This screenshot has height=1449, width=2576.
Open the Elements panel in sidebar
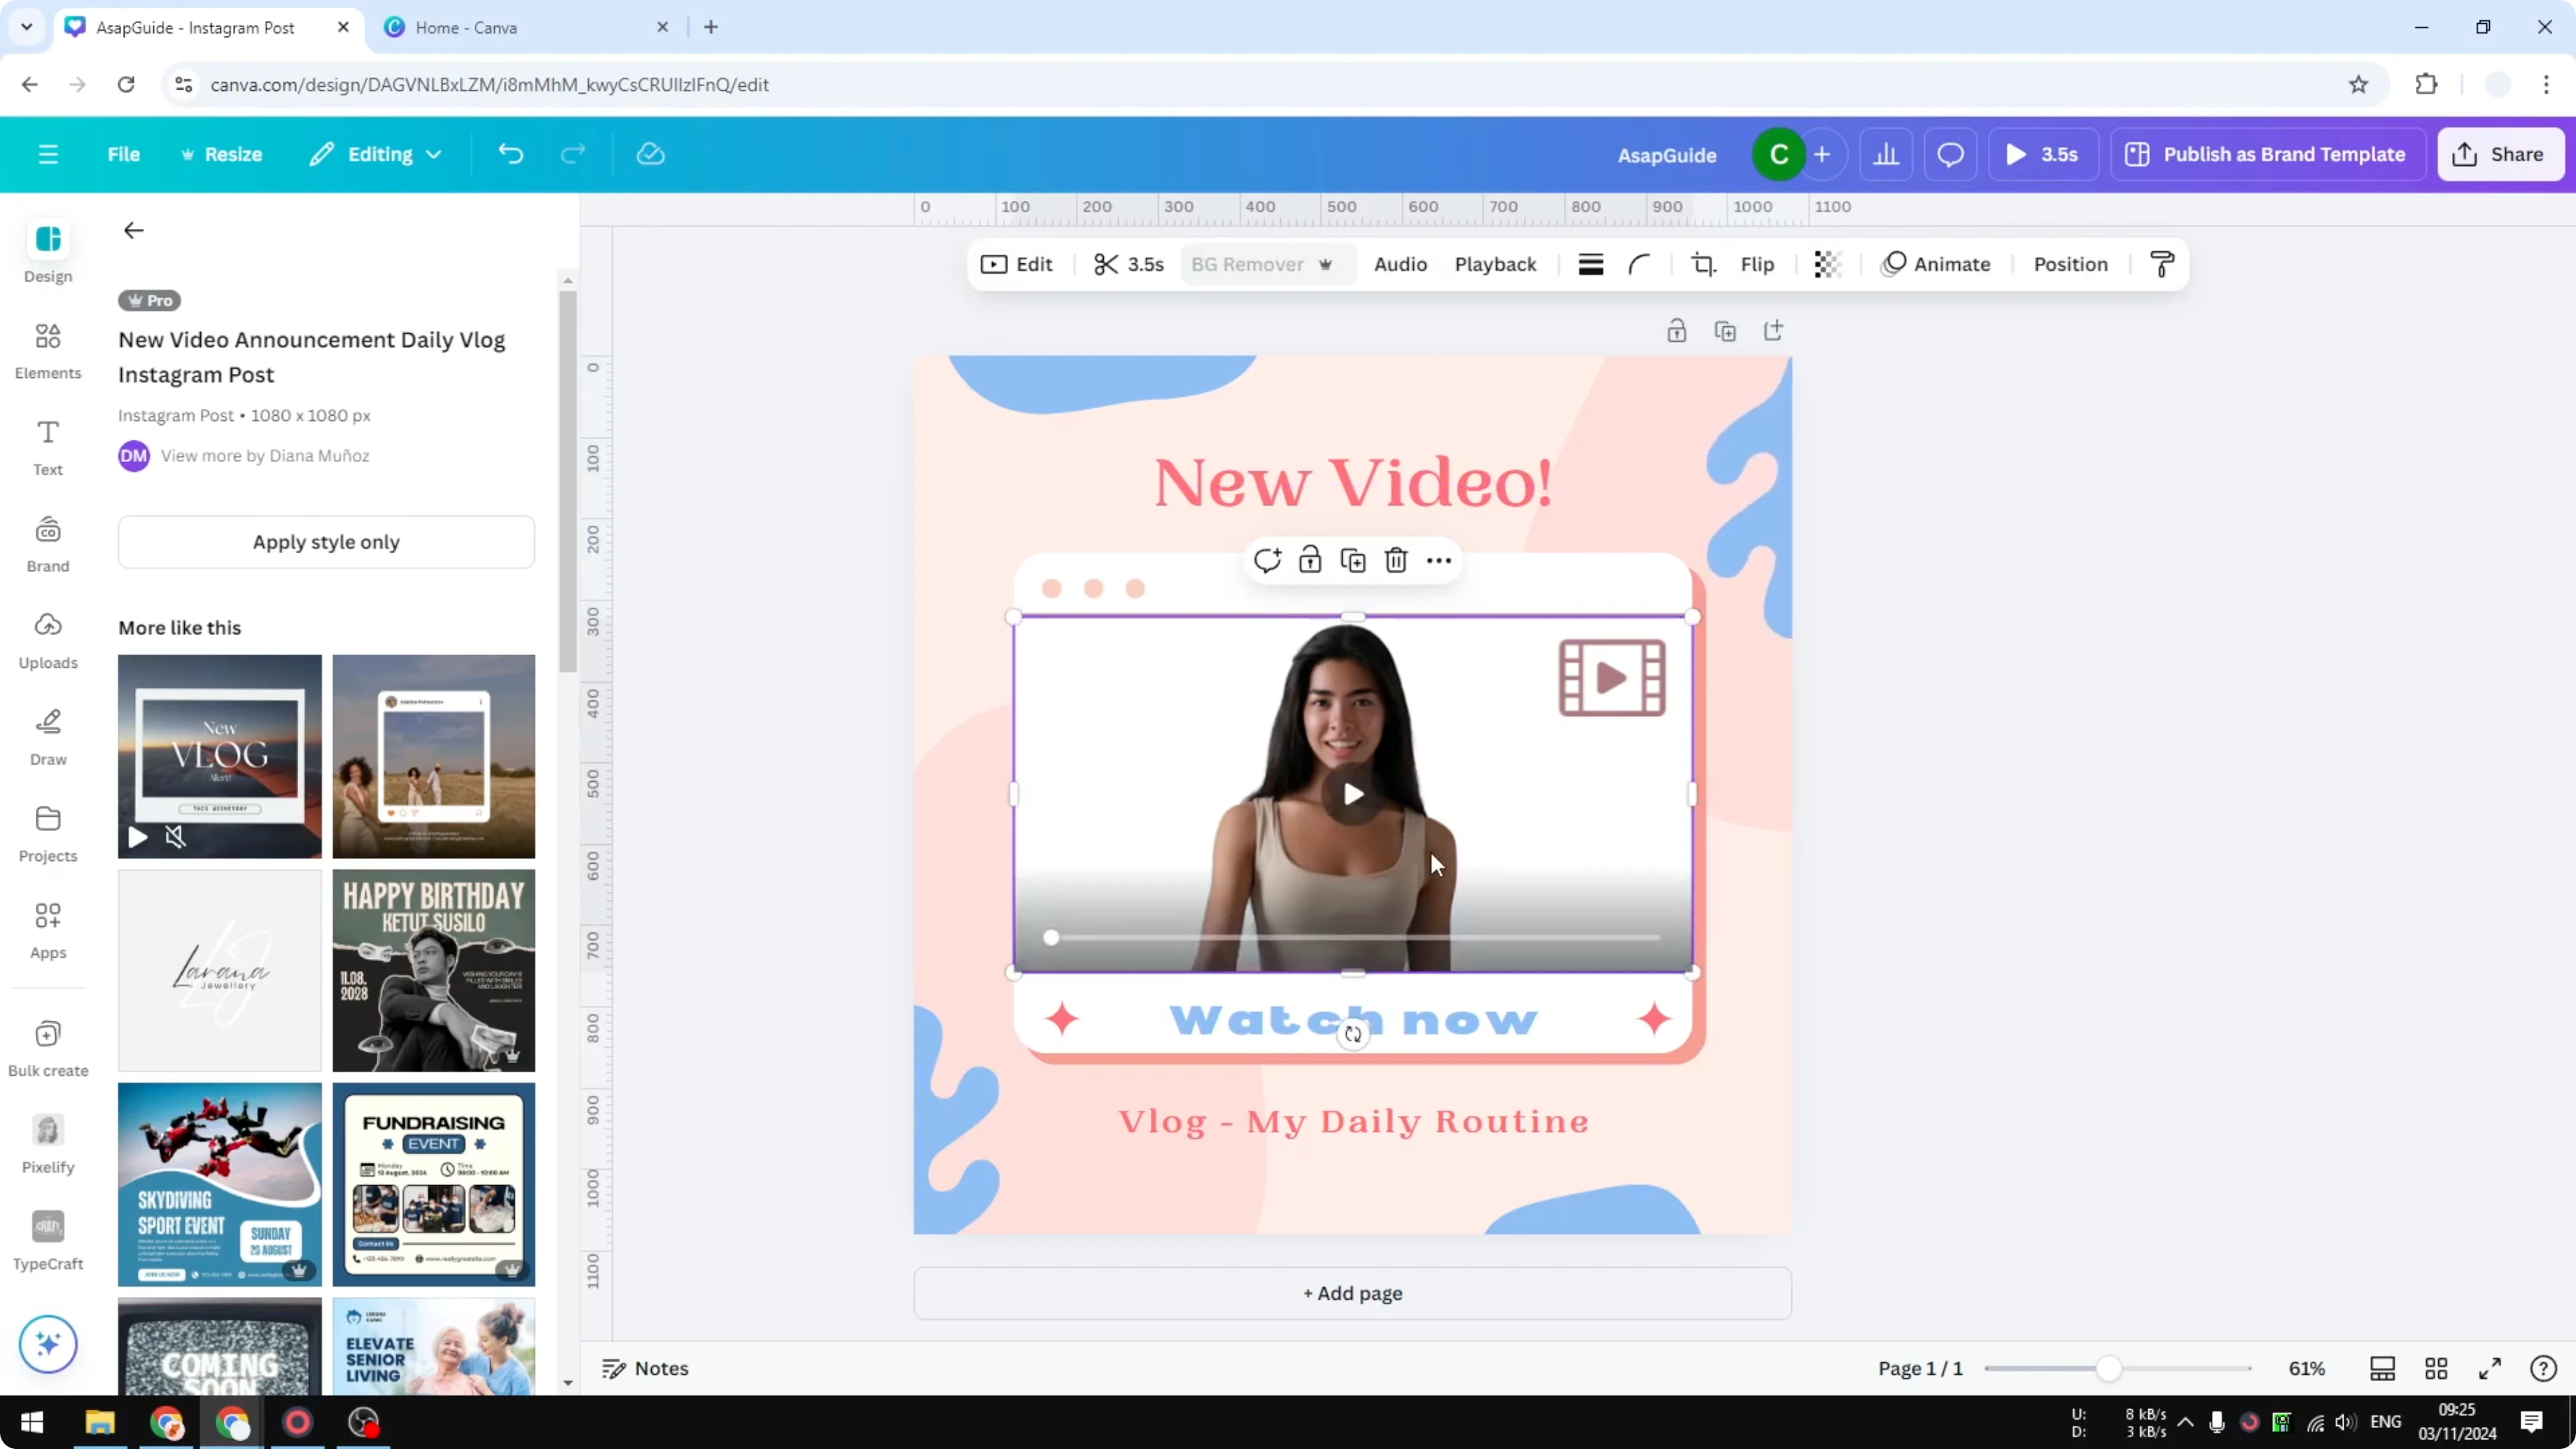pos(47,350)
